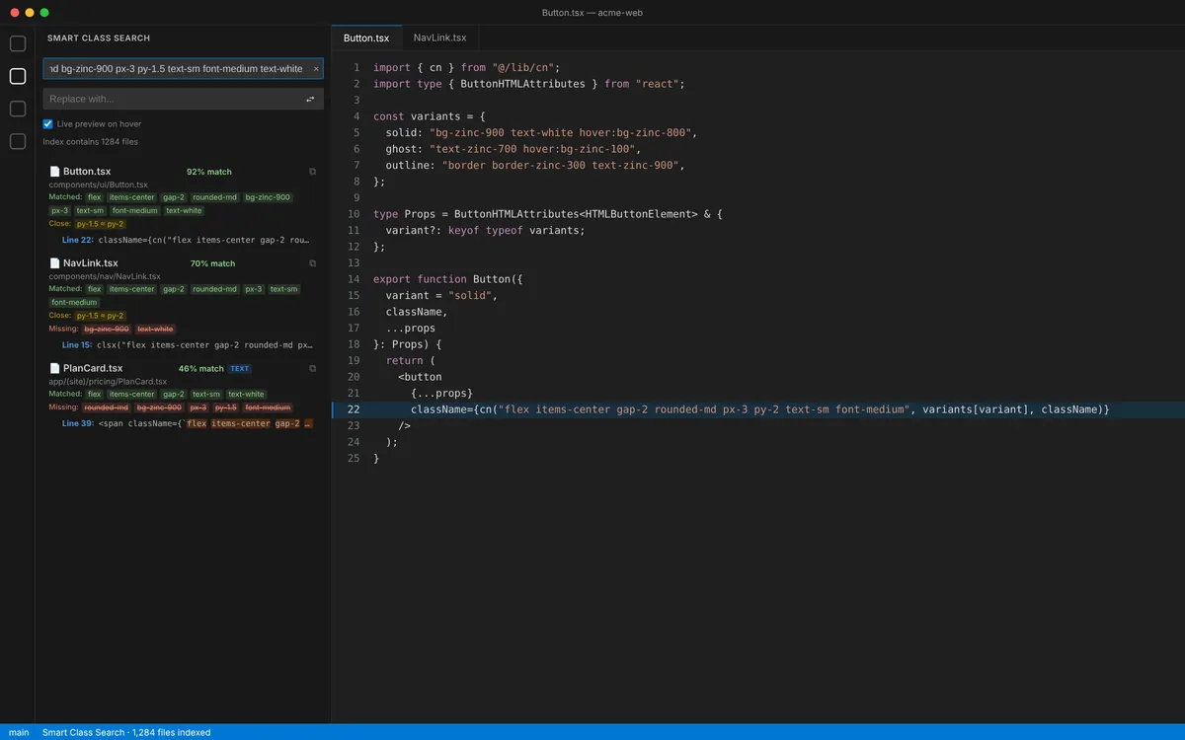Viewport: 1185px width, 740px height.
Task: Click missing bg-zinc-900 tag under NavLink.tsx
Action: pyautogui.click(x=107, y=329)
